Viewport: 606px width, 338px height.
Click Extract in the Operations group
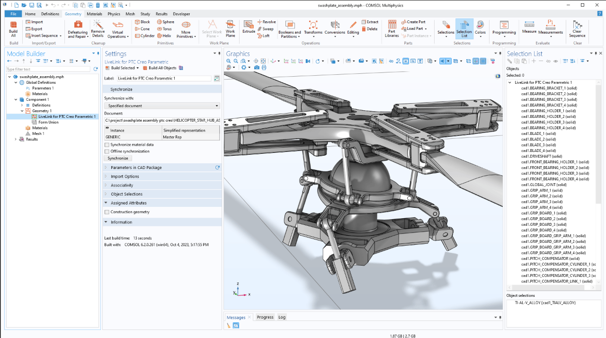pos(370,22)
